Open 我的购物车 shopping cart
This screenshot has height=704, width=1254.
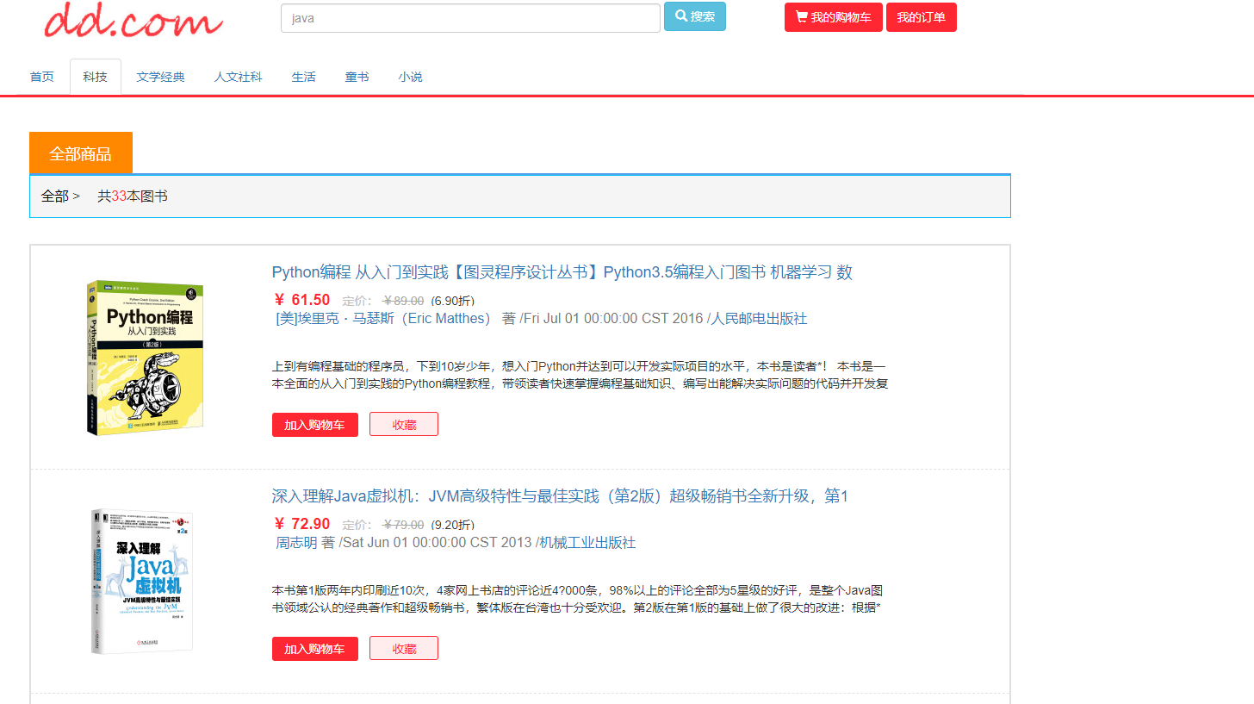coord(833,17)
